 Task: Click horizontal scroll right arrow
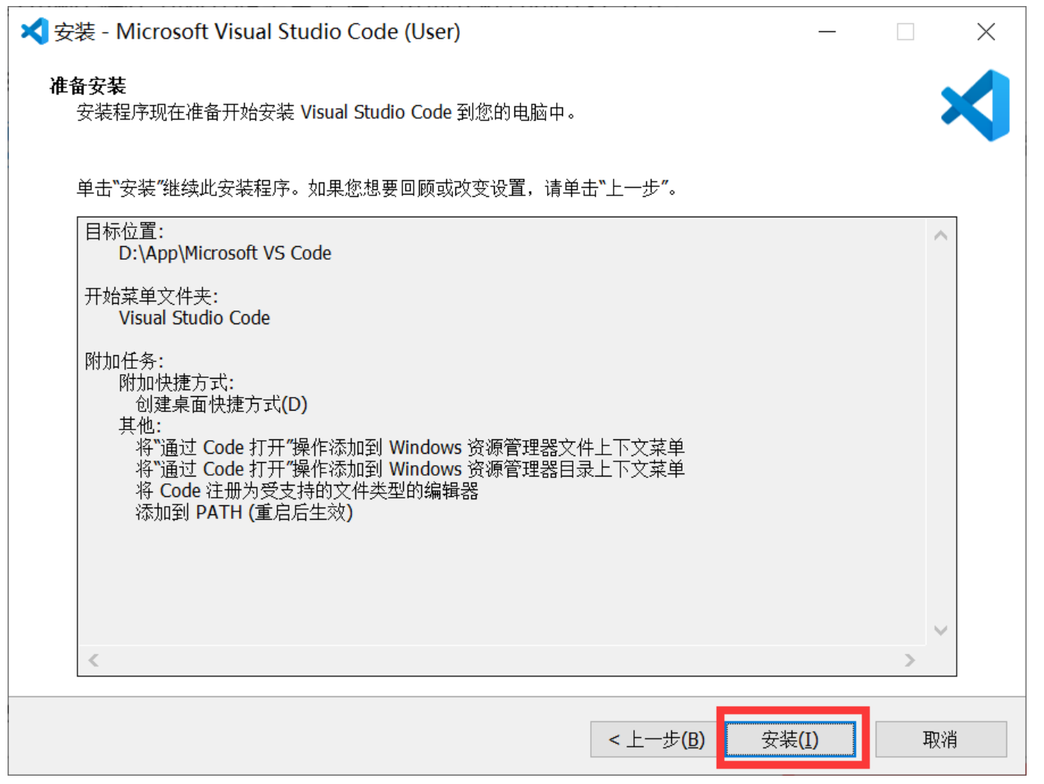click(910, 660)
